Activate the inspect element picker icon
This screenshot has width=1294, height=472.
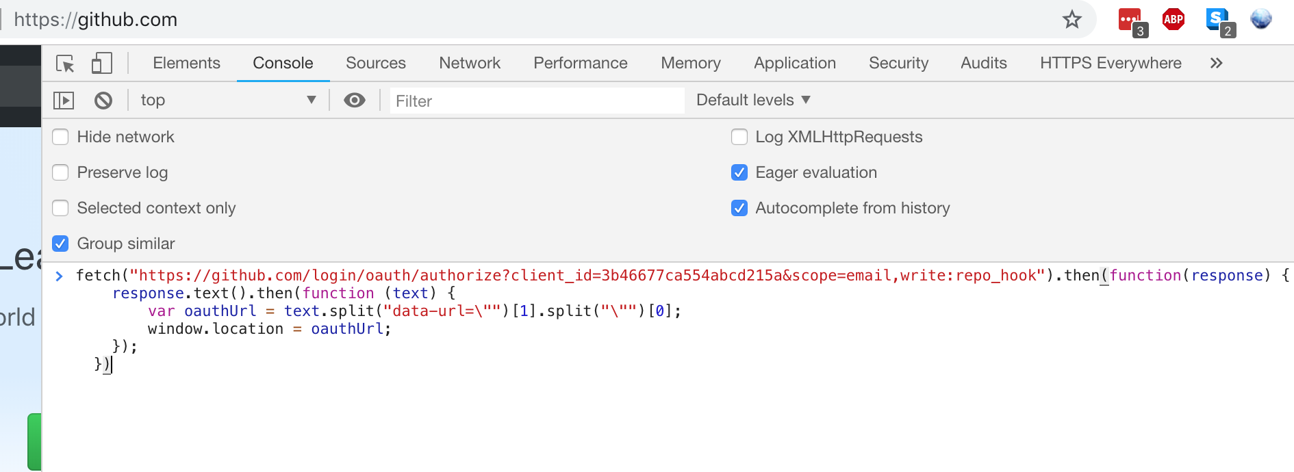65,64
